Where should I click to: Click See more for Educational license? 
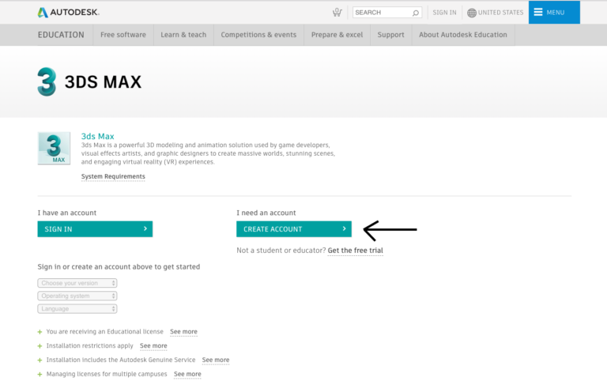183,332
